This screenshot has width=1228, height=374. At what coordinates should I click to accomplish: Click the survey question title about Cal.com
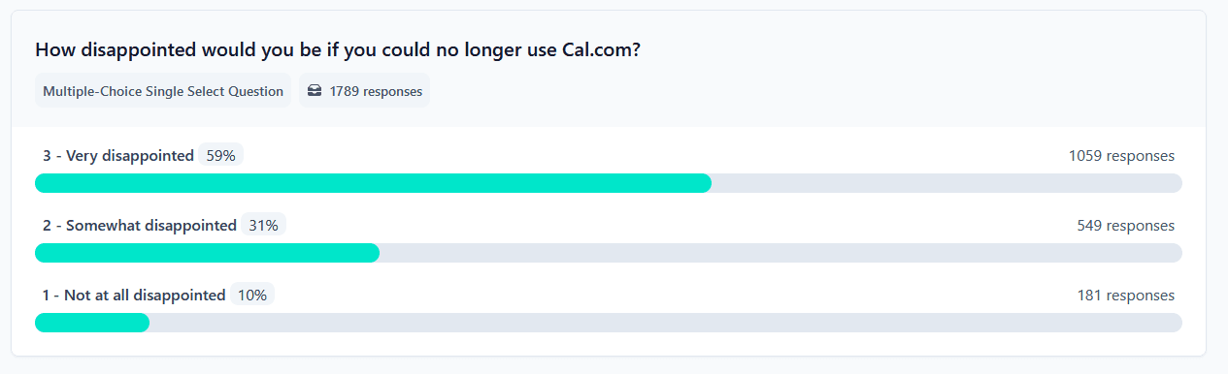coord(338,49)
